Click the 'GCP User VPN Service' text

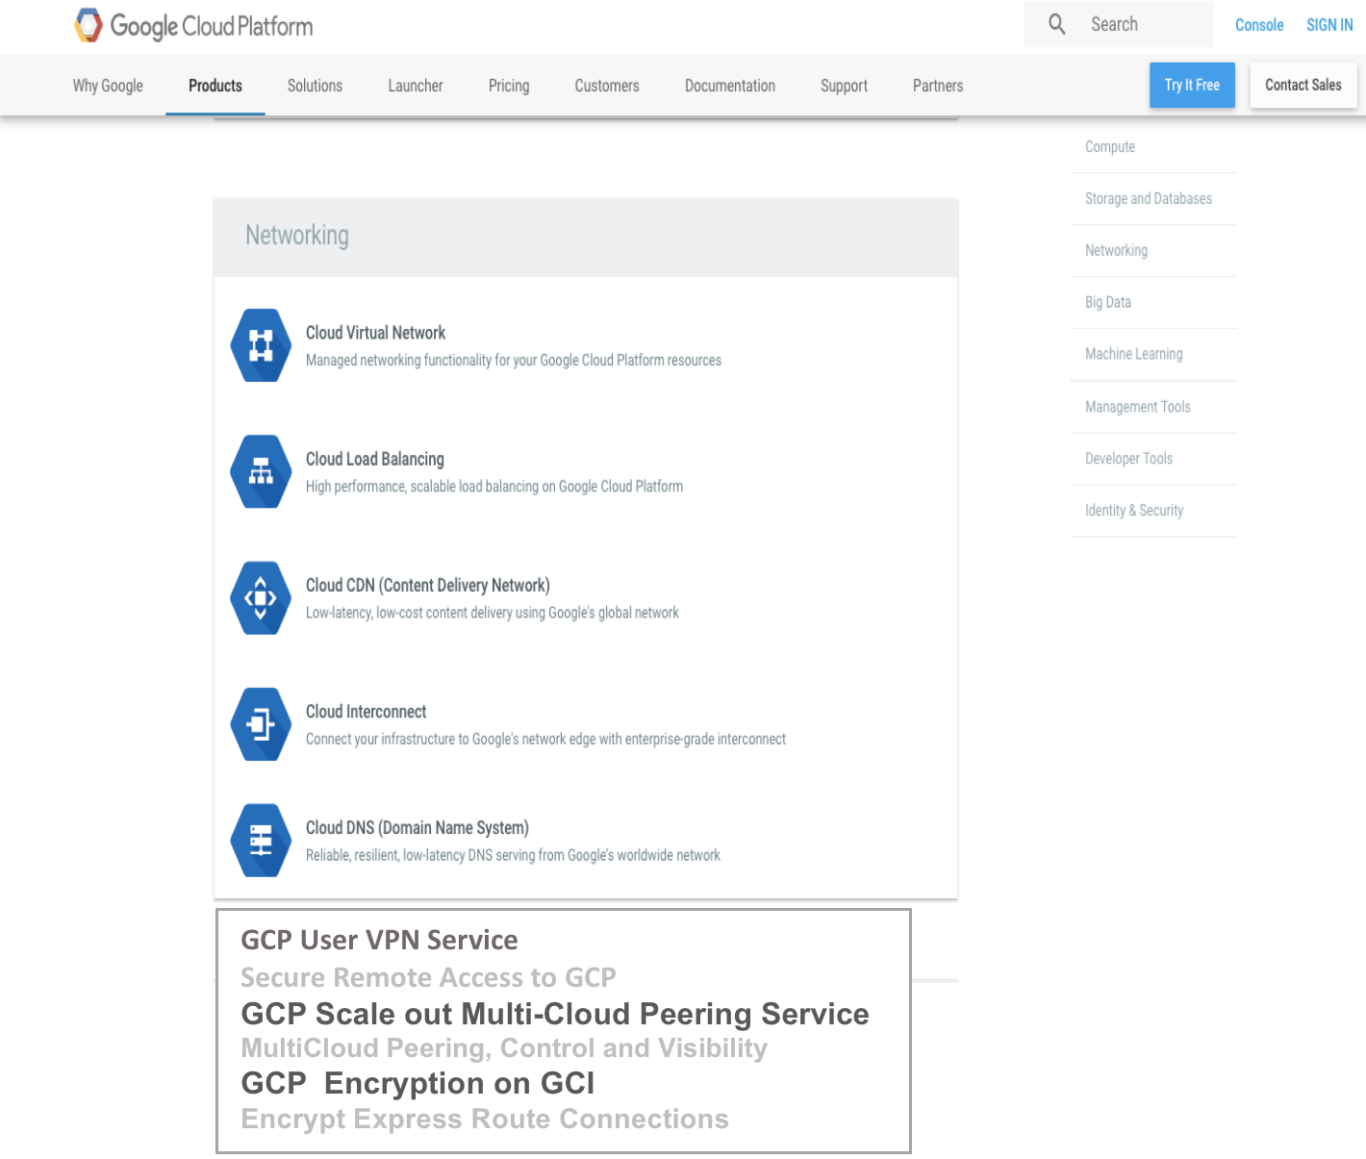click(x=379, y=940)
